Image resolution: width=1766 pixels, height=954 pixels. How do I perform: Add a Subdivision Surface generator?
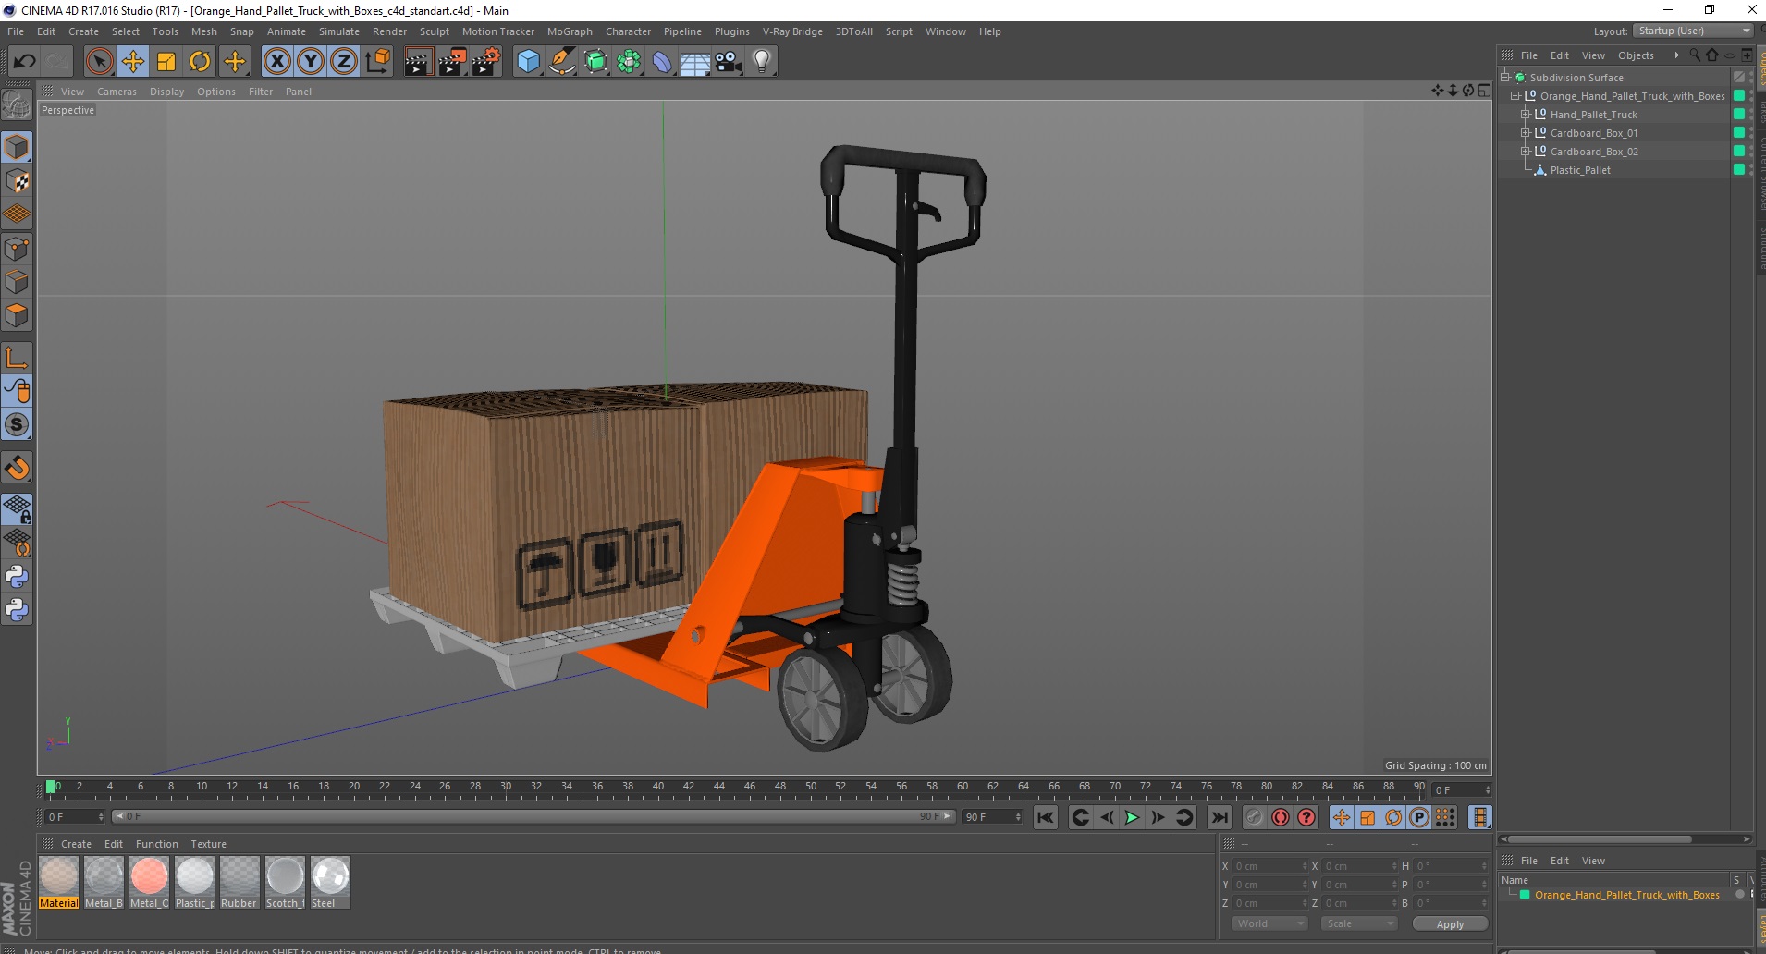point(595,62)
